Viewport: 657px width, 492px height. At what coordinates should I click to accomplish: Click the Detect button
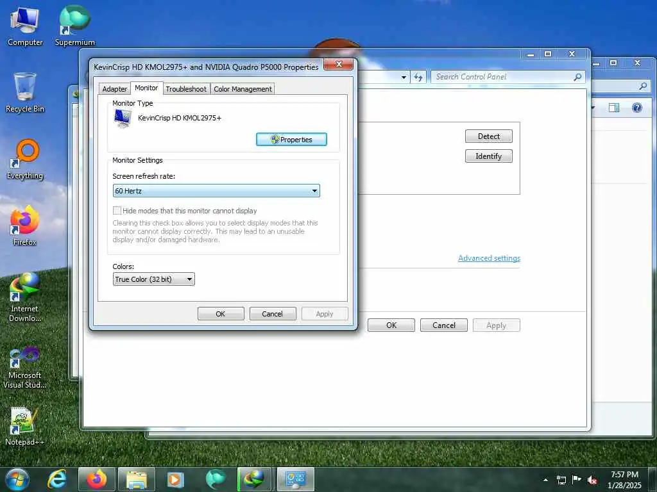[488, 136]
